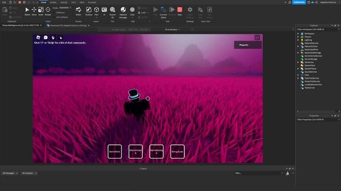Viewport: 341px width, 191px height.
Task: Select the second ability slot in the hotbar
Action: point(135,152)
